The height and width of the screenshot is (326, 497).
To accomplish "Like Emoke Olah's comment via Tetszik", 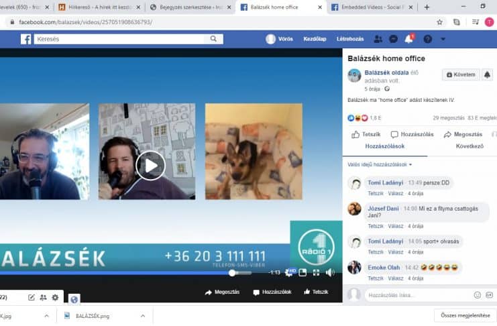I will pyautogui.click(x=376, y=278).
